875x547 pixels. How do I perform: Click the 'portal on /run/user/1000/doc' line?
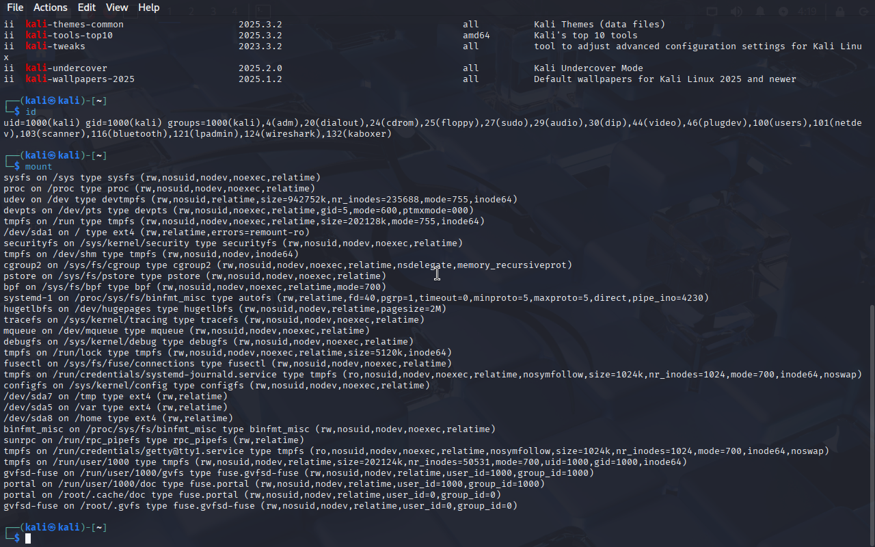coord(274,484)
